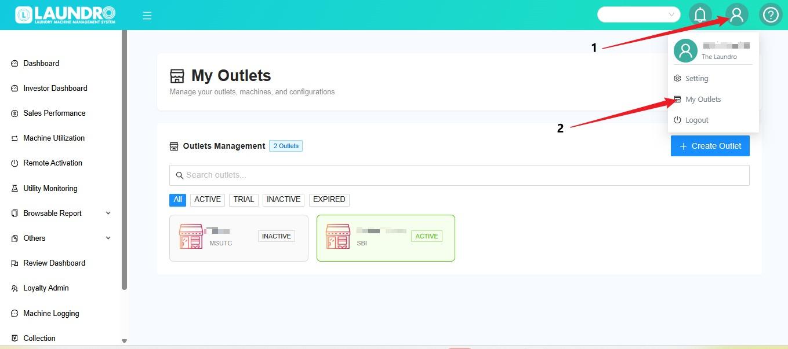
Task: Open Utility Monitoring page
Action: tap(50, 189)
